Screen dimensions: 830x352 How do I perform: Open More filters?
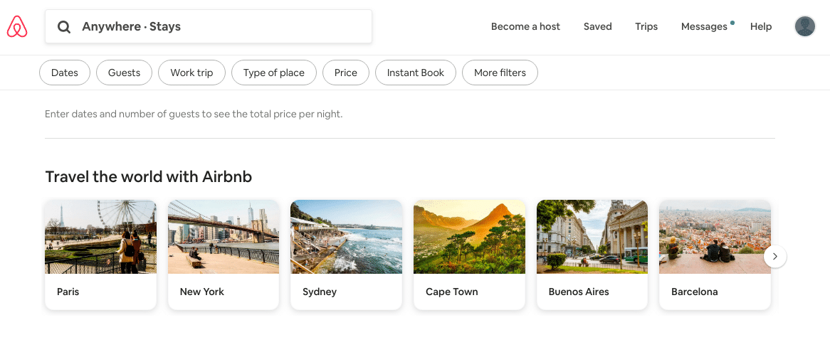click(500, 73)
